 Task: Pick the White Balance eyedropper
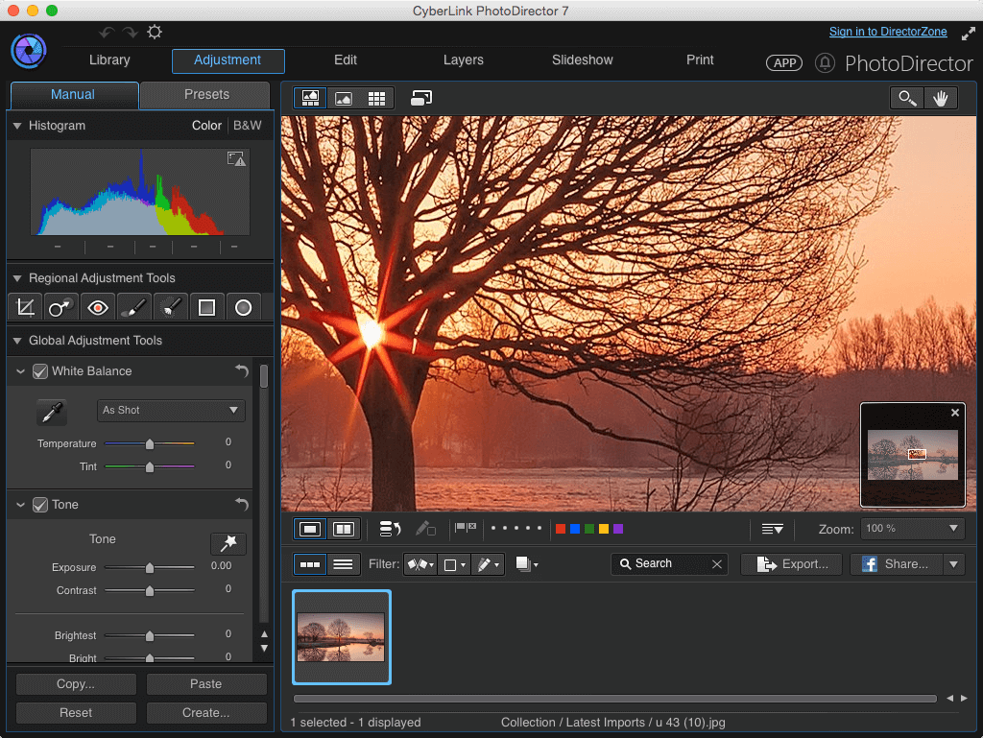[x=52, y=412]
